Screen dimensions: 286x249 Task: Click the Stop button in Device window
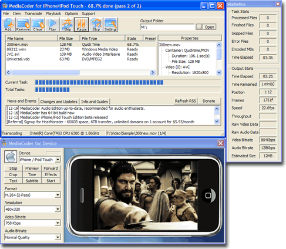14,168
